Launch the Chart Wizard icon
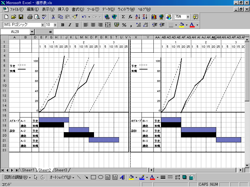The width and height of the screenshot is (250, 187). pos(154,17)
